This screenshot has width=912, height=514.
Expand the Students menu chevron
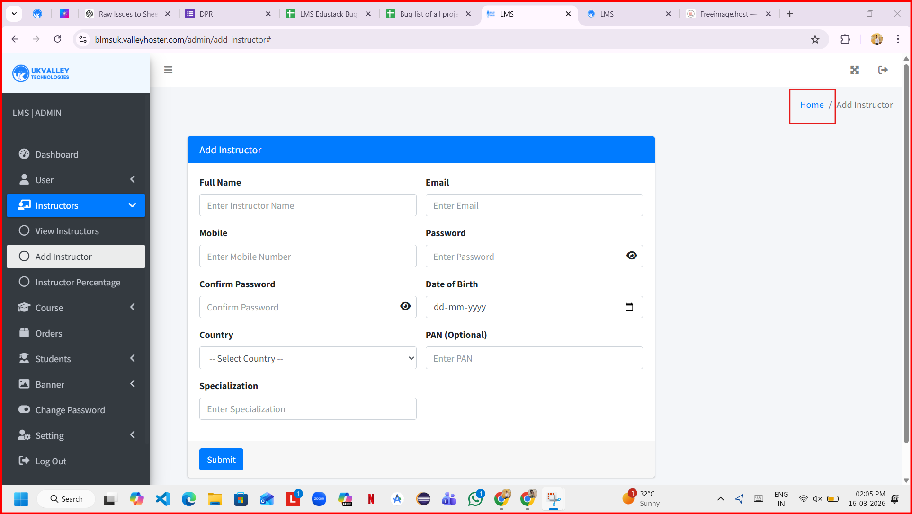(133, 358)
